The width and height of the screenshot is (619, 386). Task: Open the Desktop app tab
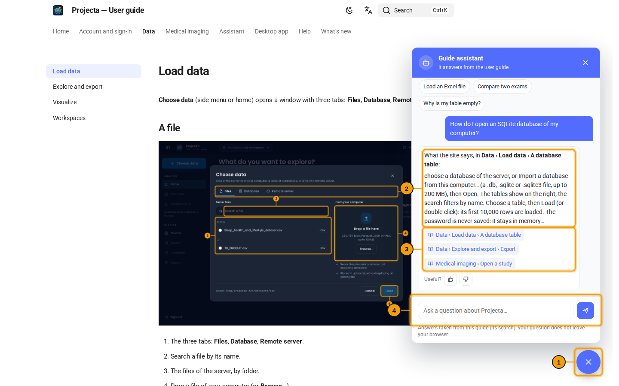pos(272,31)
